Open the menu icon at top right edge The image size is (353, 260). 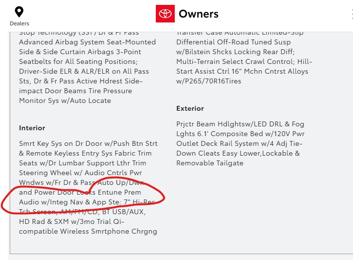[x=352, y=14]
